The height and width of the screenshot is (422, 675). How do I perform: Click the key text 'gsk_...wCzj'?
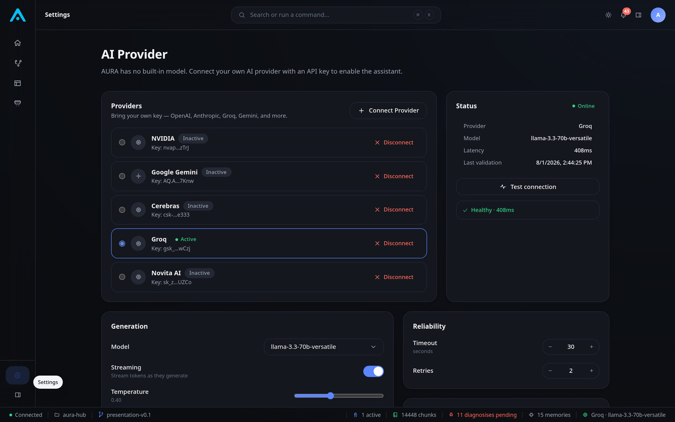[177, 249]
